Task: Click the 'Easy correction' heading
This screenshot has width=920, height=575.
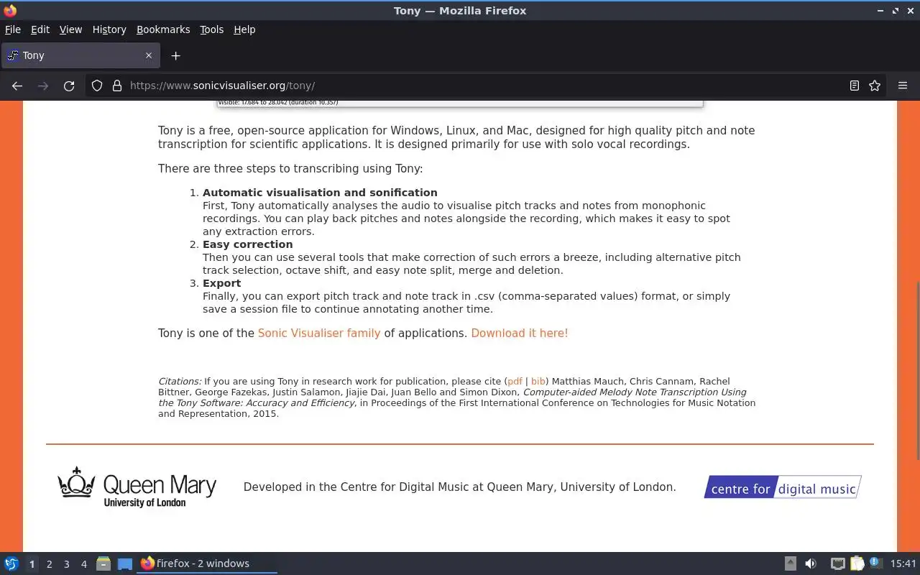Action: [x=248, y=244]
